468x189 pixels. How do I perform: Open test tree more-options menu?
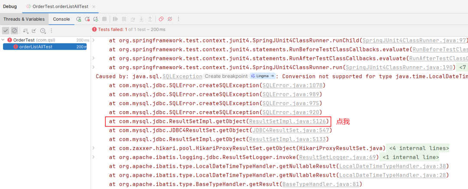(51, 30)
